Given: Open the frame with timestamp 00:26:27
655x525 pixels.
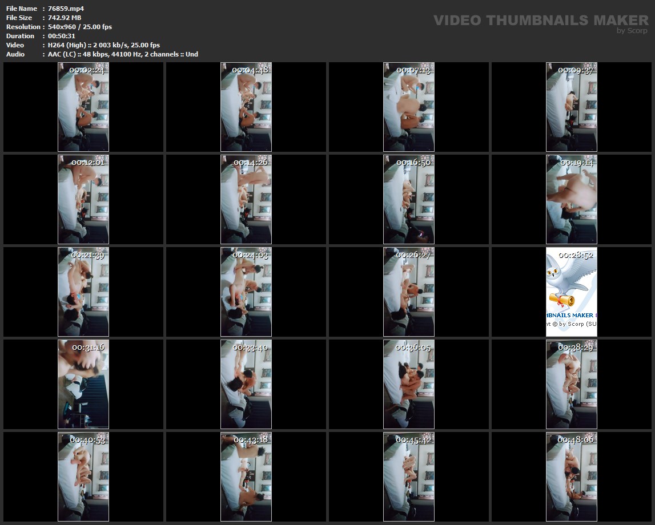Looking at the screenshot, I should [x=409, y=292].
